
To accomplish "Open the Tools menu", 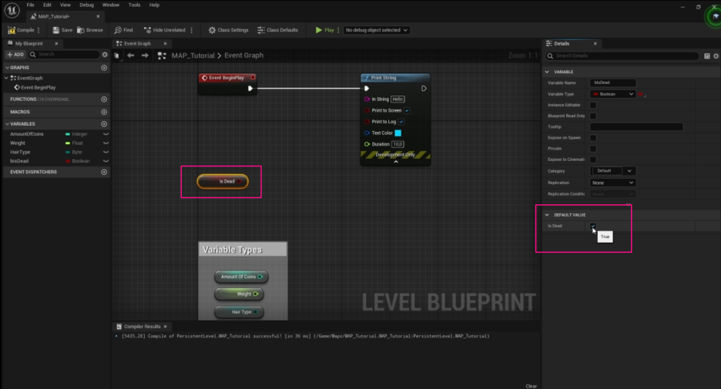I will pos(134,5).
